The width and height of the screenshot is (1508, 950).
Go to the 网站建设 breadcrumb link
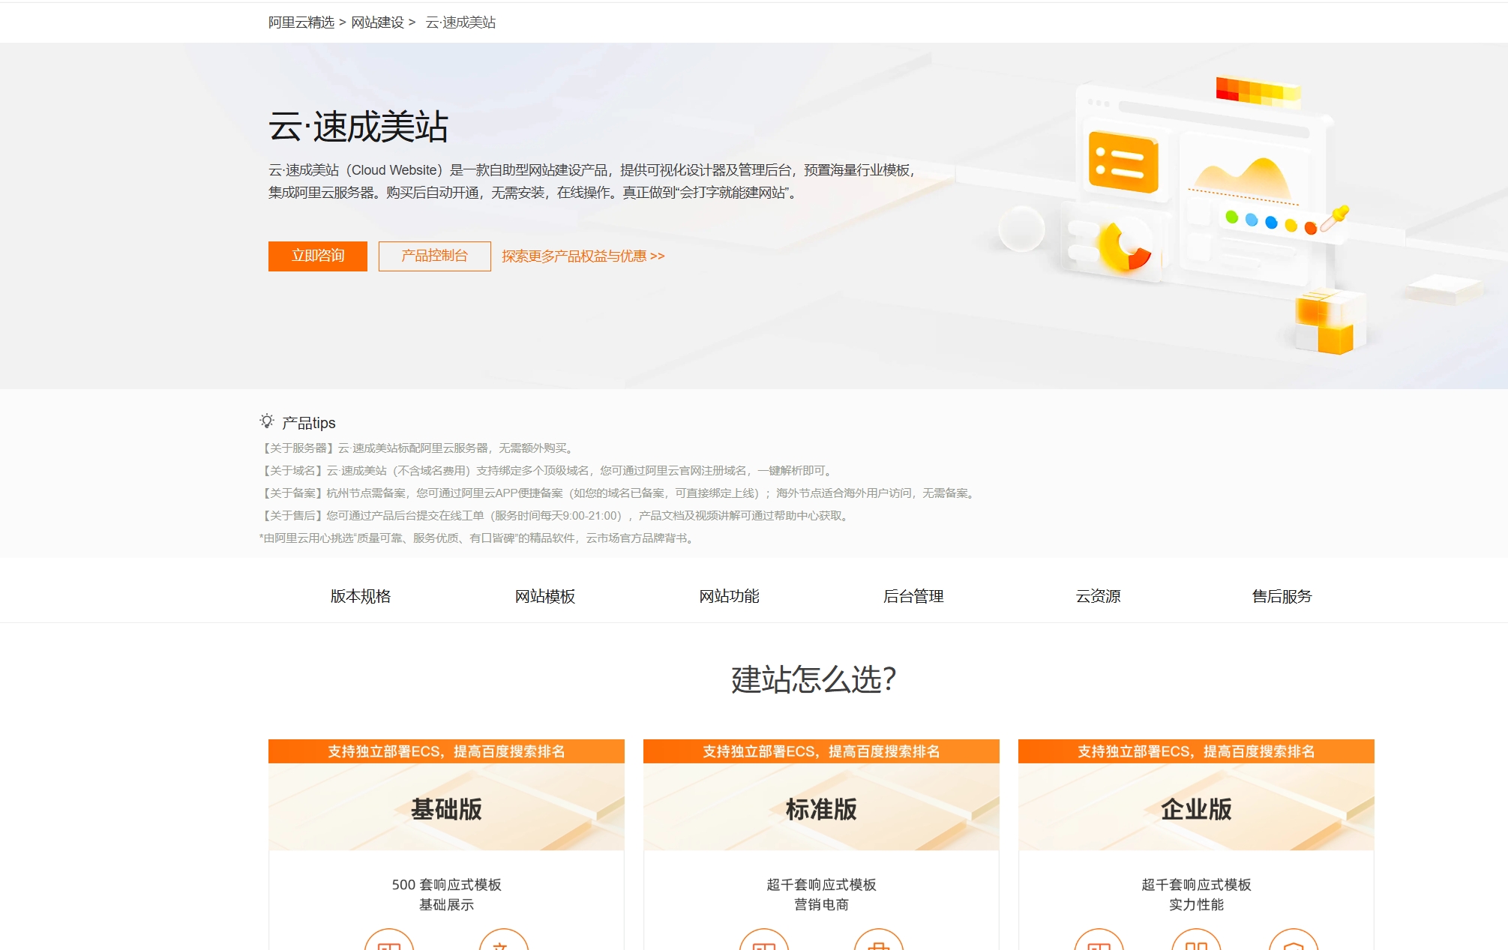[x=378, y=22]
